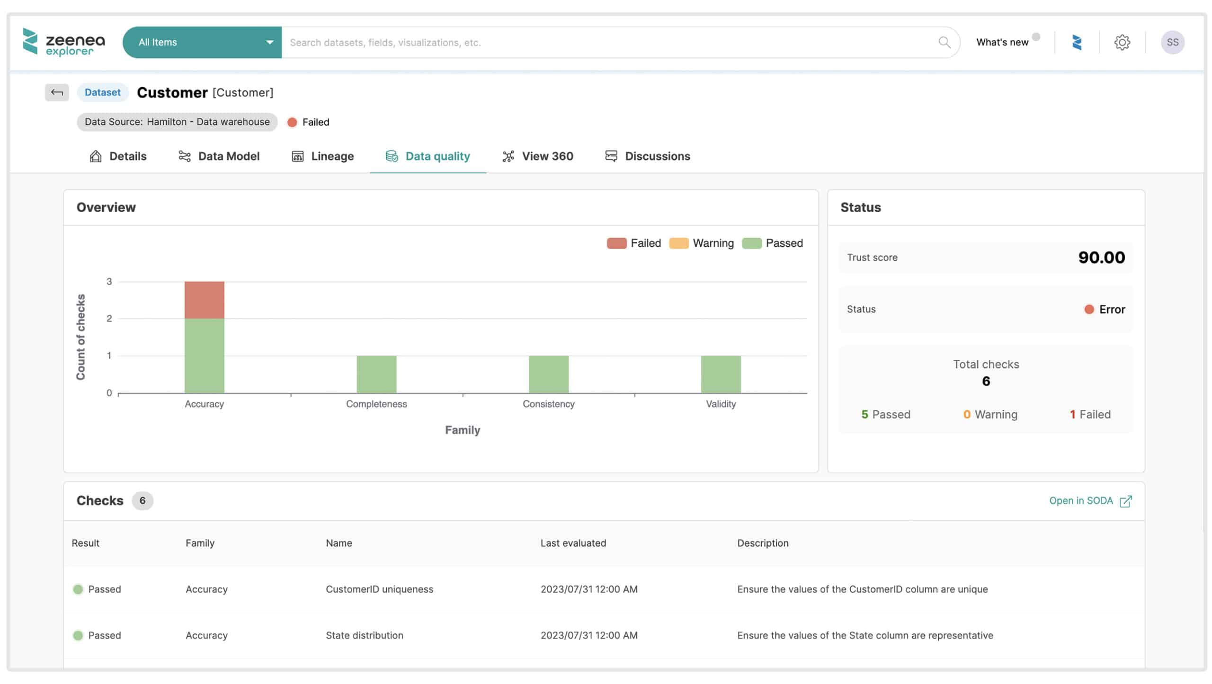This screenshot has width=1212, height=684.
Task: Click the State distribution check name
Action: 365,636
